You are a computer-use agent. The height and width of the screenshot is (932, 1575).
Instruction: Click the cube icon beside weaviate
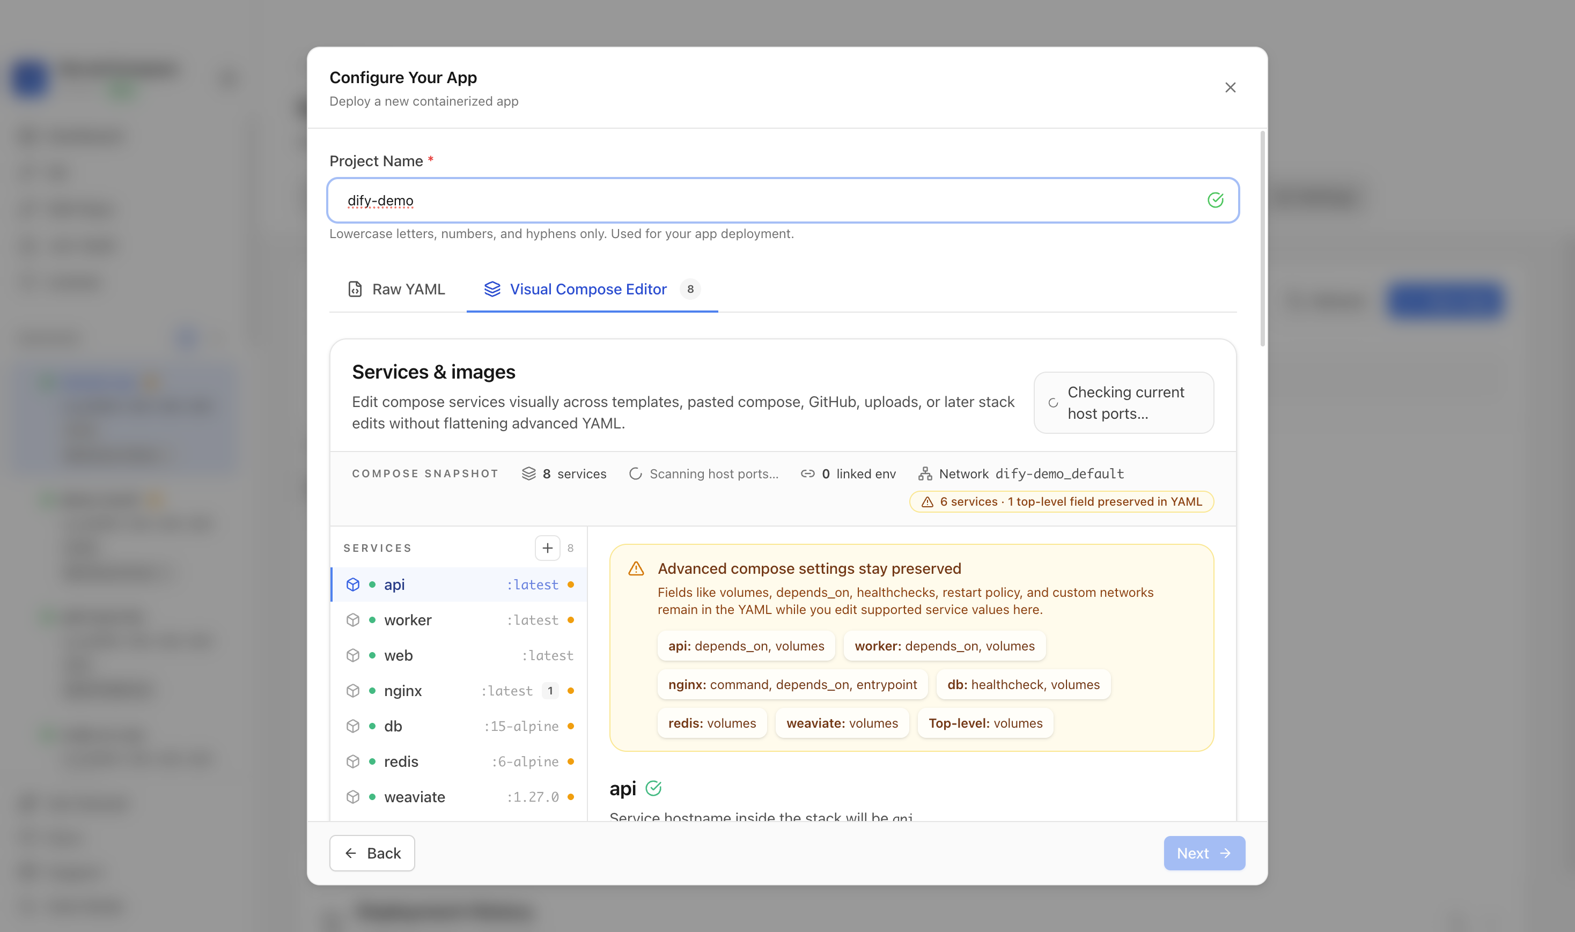click(353, 797)
